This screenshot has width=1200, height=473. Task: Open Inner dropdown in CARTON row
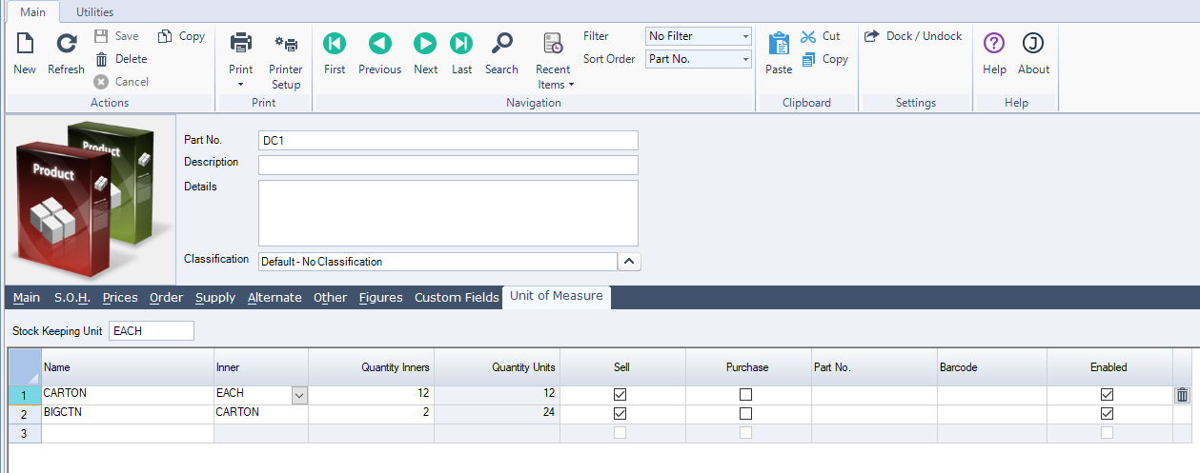pyautogui.click(x=299, y=395)
